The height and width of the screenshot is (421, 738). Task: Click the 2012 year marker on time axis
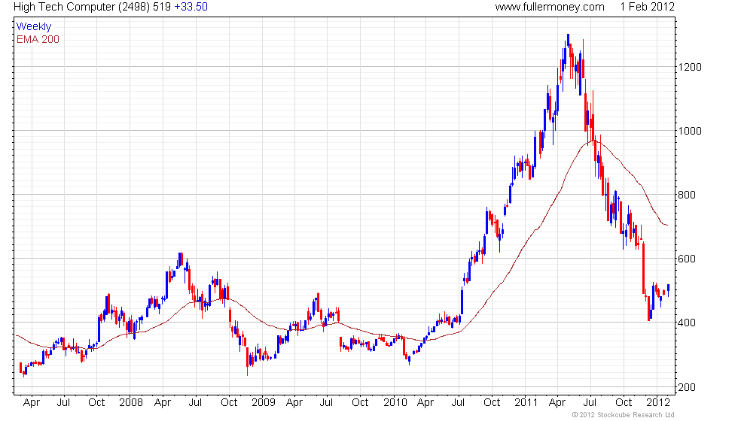658,403
